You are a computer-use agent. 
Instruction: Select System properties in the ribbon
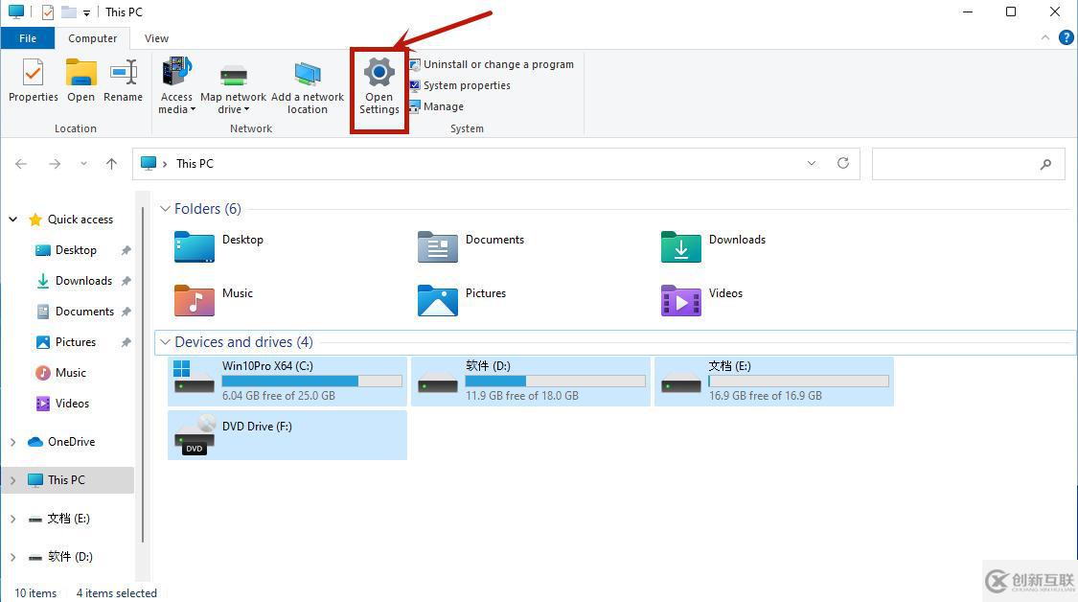click(x=467, y=85)
